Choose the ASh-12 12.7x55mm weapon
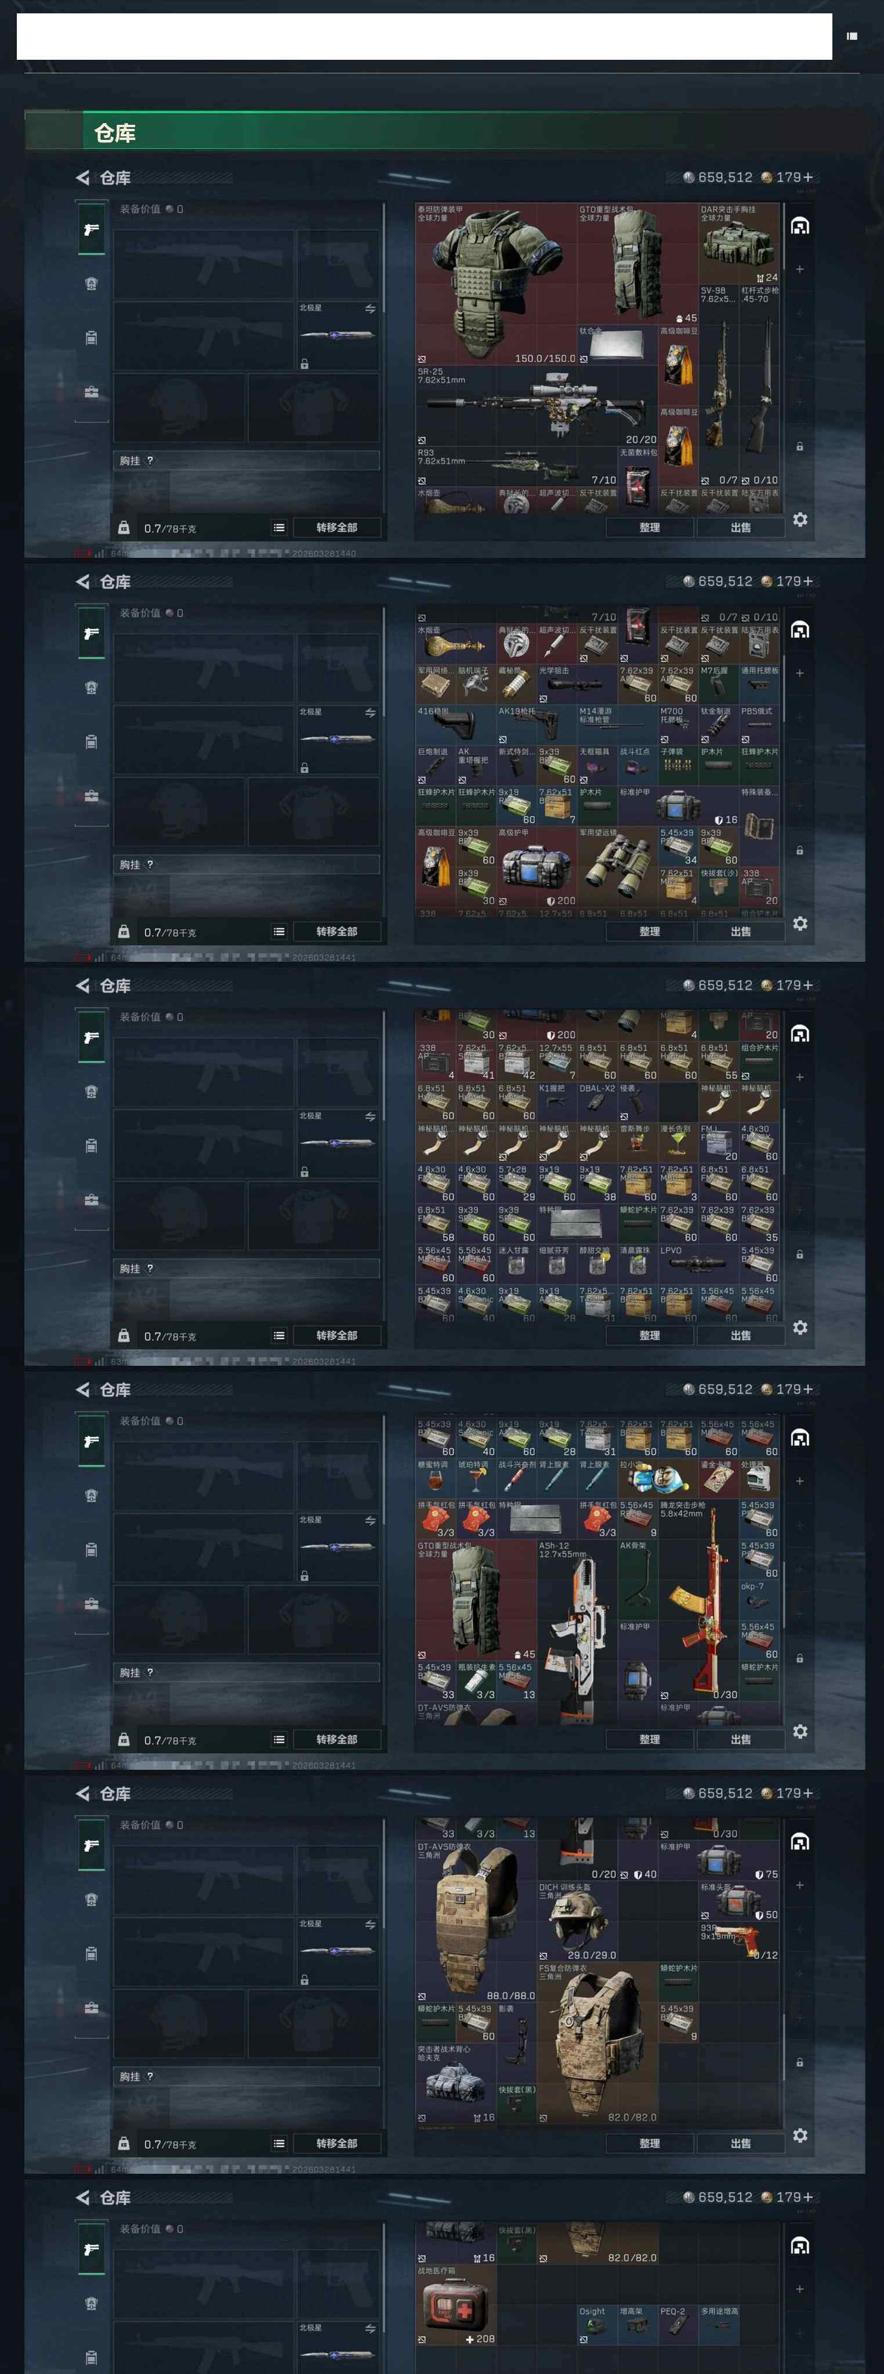The image size is (884, 2374). 577,1632
